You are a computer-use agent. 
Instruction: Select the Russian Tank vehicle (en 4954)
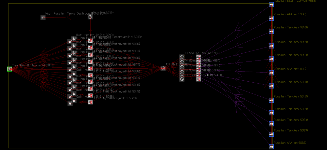(271, 46)
